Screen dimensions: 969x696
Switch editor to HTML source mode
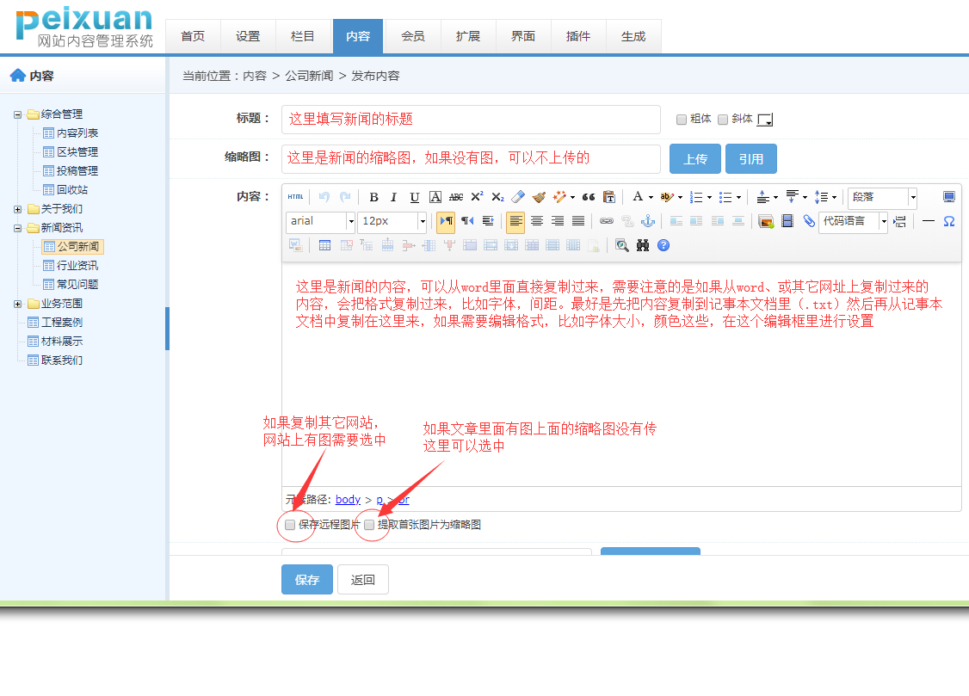pyautogui.click(x=295, y=196)
